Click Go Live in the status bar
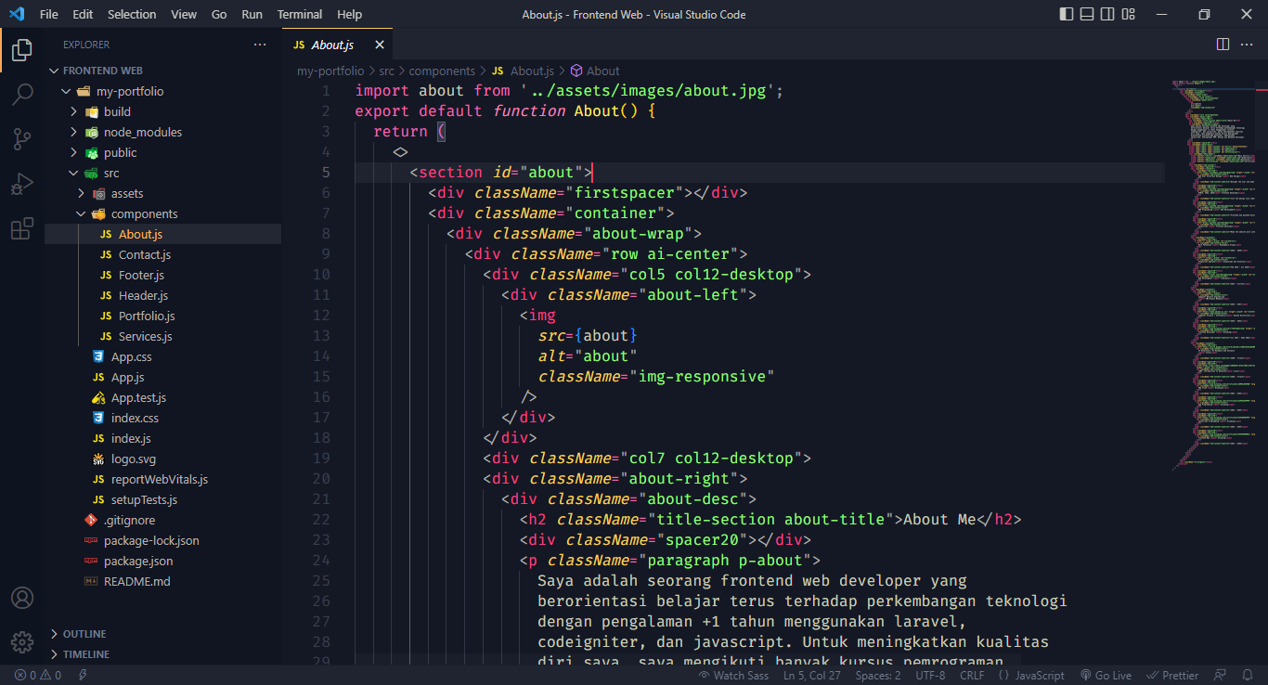Image resolution: width=1268 pixels, height=685 pixels. [1106, 675]
